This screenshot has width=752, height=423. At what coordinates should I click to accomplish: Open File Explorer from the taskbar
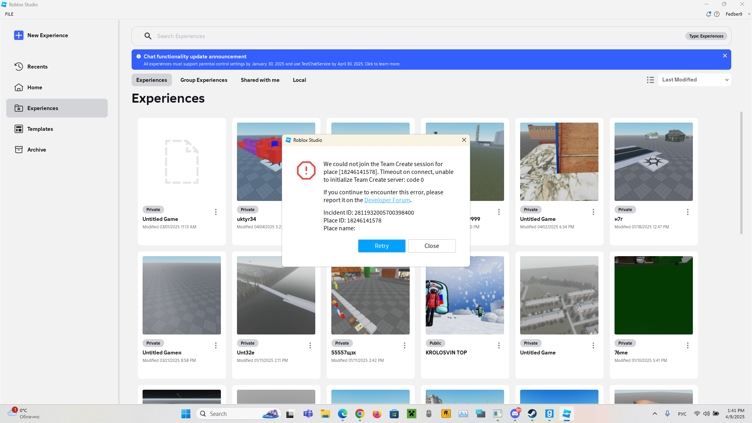pos(325,414)
